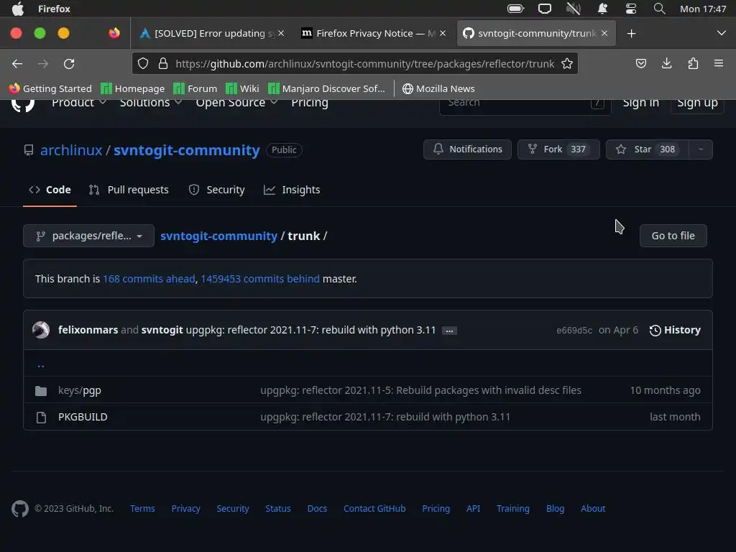Click Sign in
The width and height of the screenshot is (736, 552).
[x=640, y=103]
